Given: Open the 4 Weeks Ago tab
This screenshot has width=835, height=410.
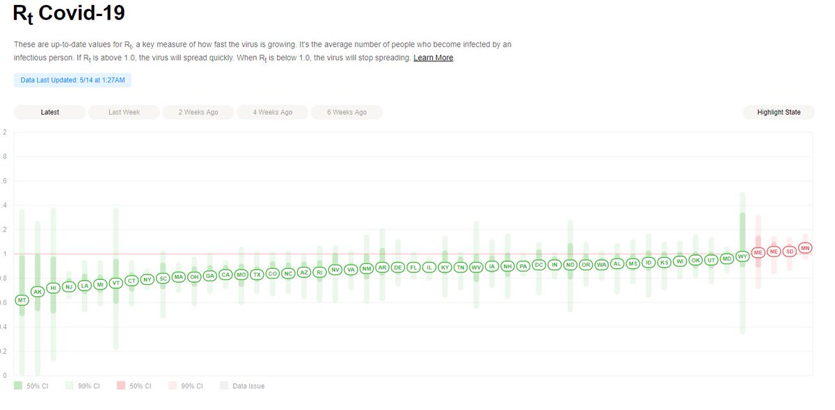Looking at the screenshot, I should (x=273, y=112).
